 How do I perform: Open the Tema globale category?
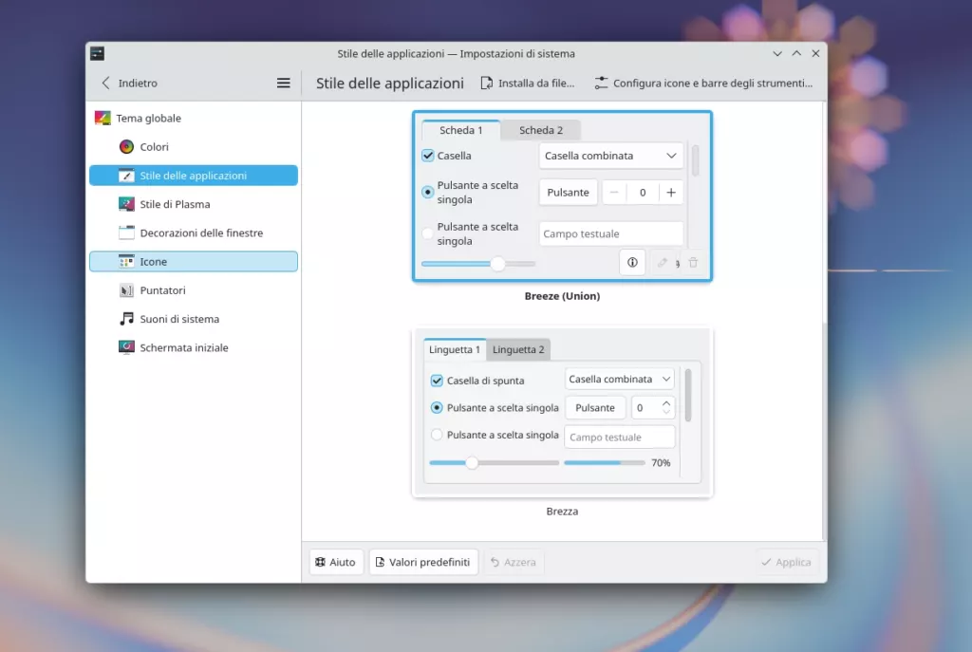pos(194,118)
